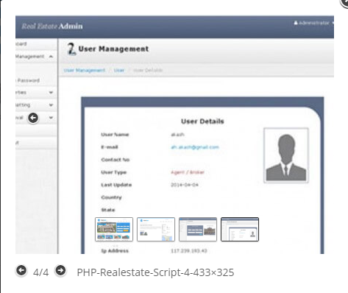This screenshot has width=348, height=293.
Task: Open User Management breadcrumb link
Action: click(85, 71)
